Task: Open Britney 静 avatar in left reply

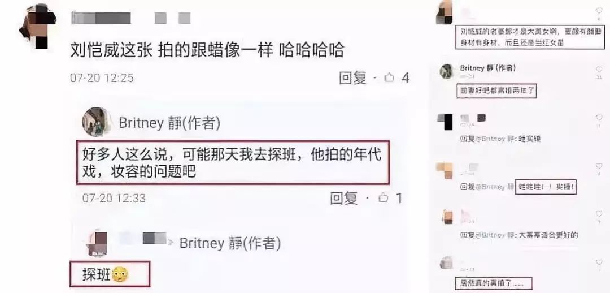Action: 94,122
